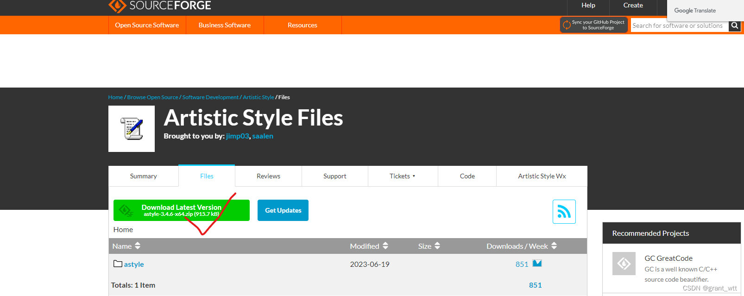Open the Open Source Software menu
The width and height of the screenshot is (744, 296).
click(x=147, y=25)
